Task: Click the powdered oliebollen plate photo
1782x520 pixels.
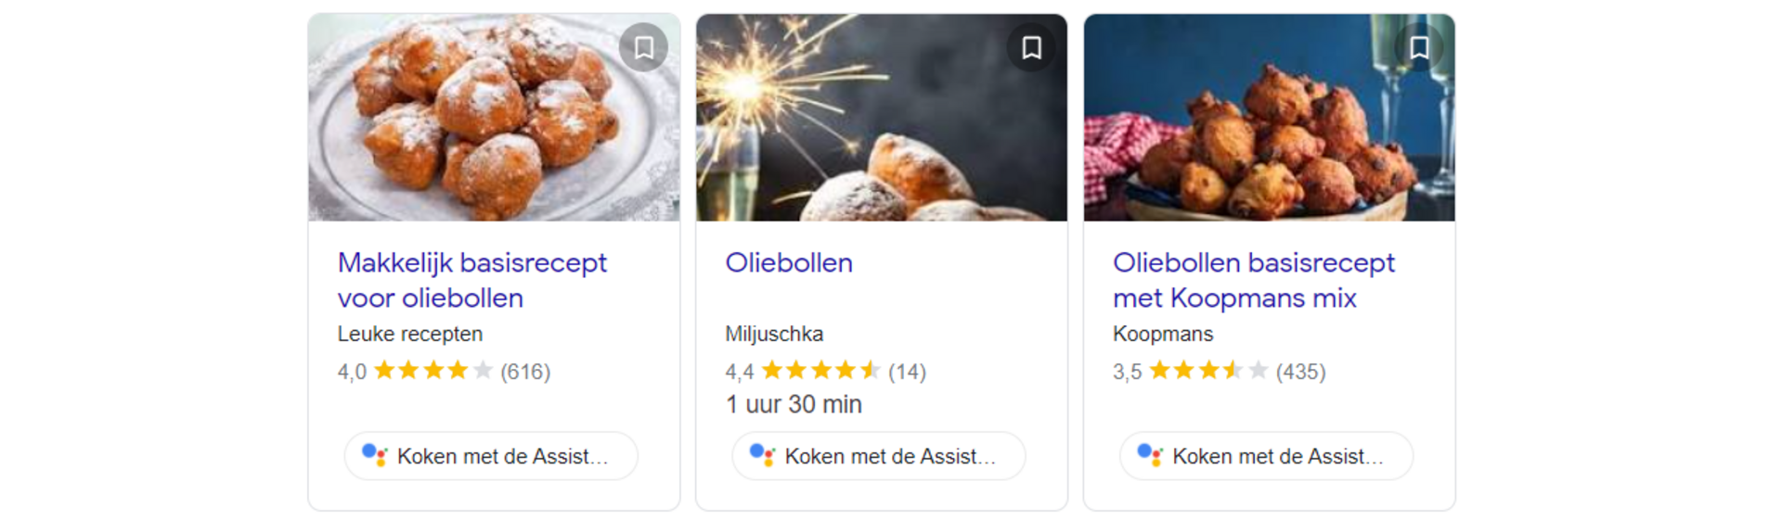Action: [x=494, y=118]
